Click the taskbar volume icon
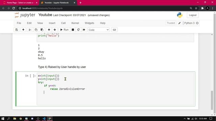Viewport: 216px width, 121px height. [x=196, y=119]
